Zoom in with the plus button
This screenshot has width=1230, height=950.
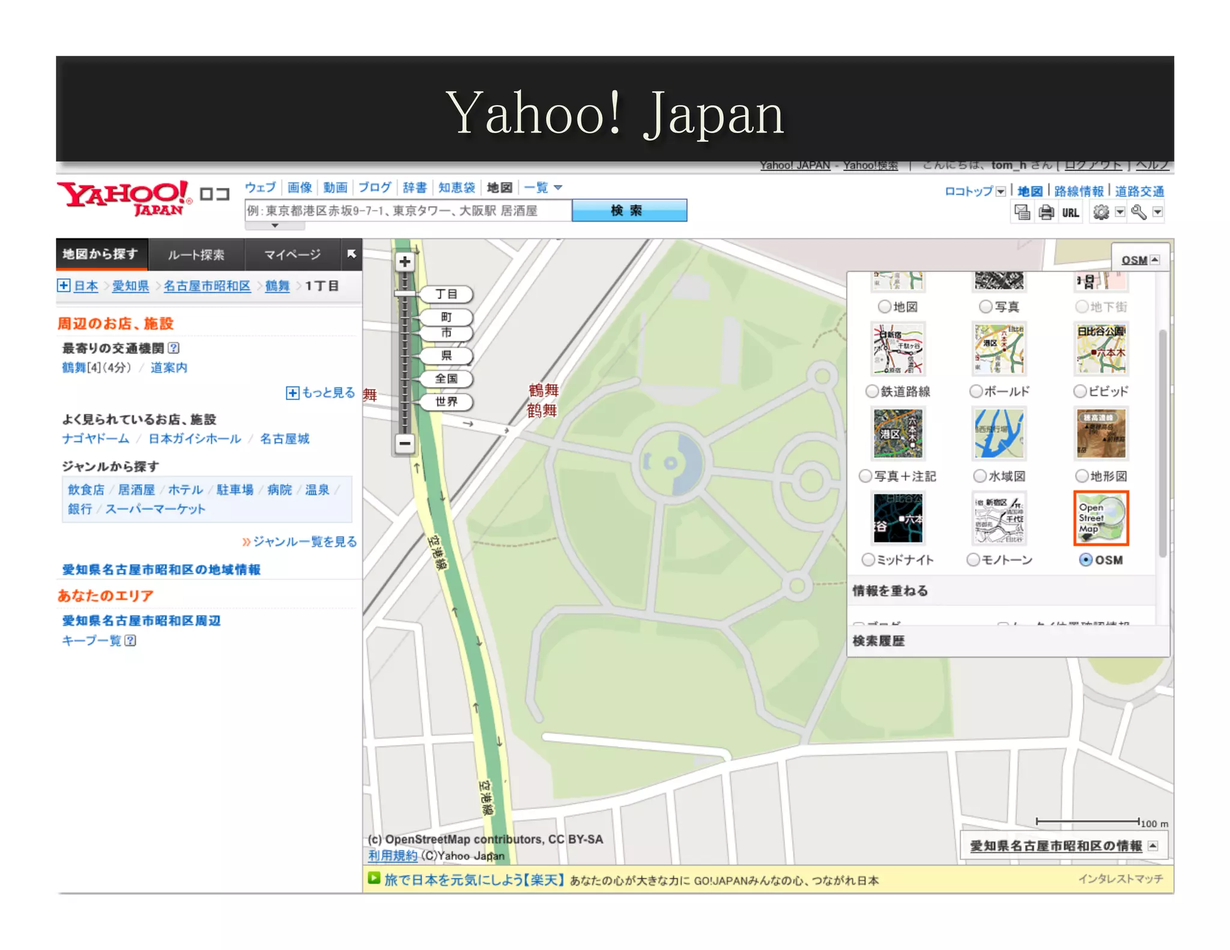(405, 262)
